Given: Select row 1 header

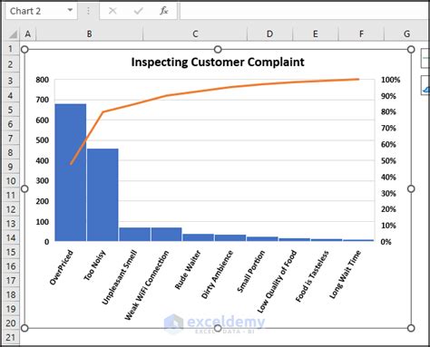Looking at the screenshot, I should click(x=10, y=49).
